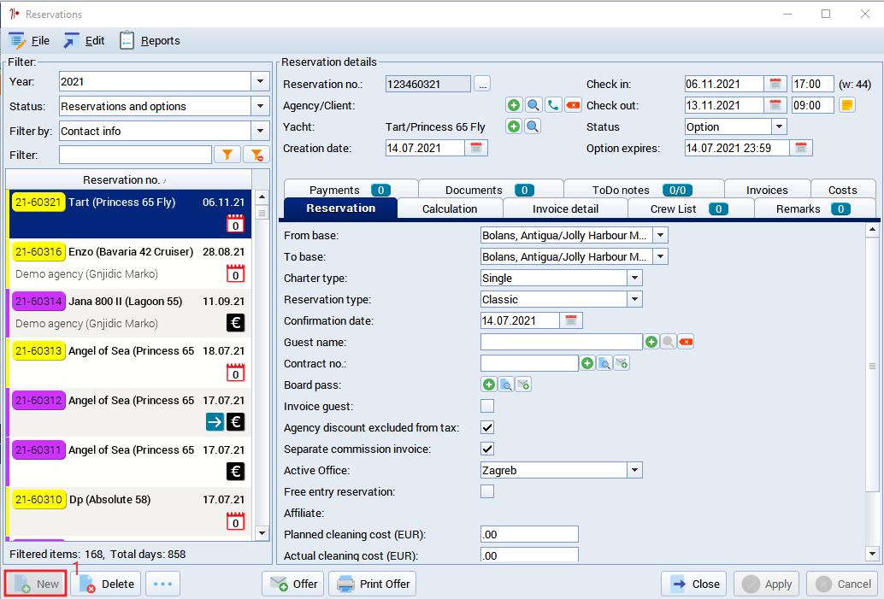The height and width of the screenshot is (599, 884).
Task: Switch to Documents tab
Action: (491, 190)
